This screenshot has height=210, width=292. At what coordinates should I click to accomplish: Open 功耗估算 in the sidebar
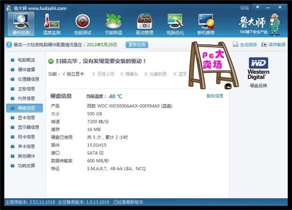pyautogui.click(x=26, y=166)
